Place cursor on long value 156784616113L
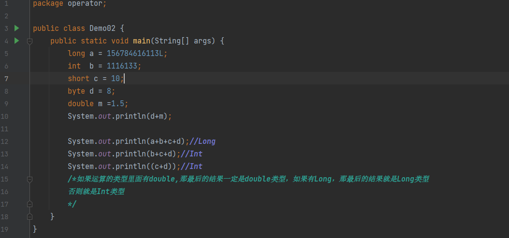 pos(135,54)
